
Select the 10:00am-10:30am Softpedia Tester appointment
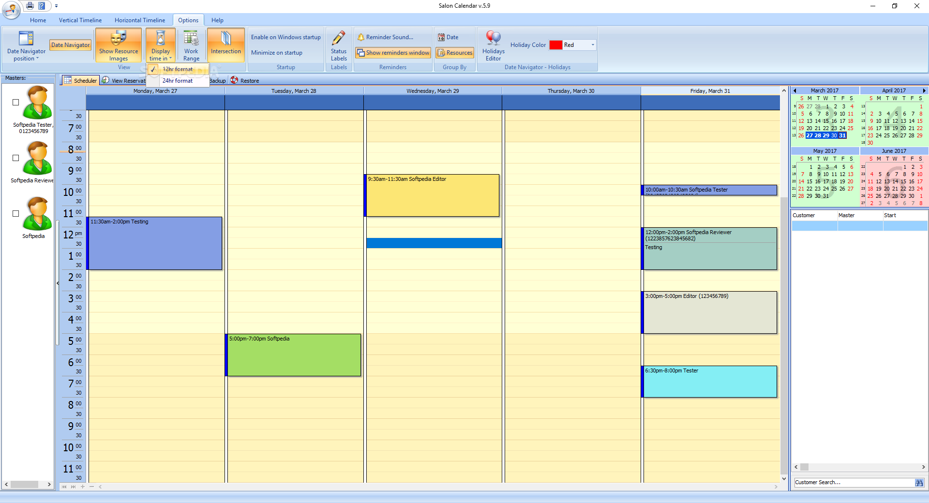point(709,190)
